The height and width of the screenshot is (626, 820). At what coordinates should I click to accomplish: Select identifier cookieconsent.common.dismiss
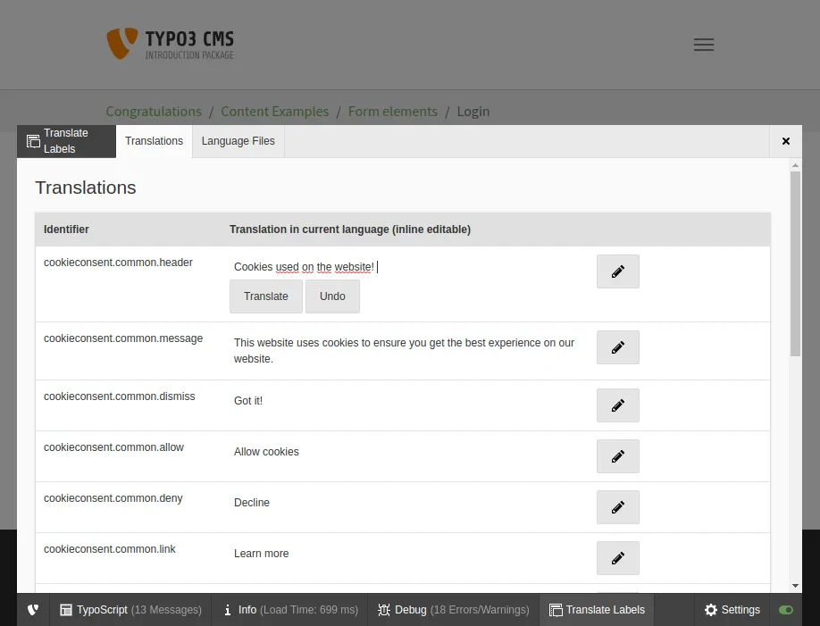(x=119, y=396)
